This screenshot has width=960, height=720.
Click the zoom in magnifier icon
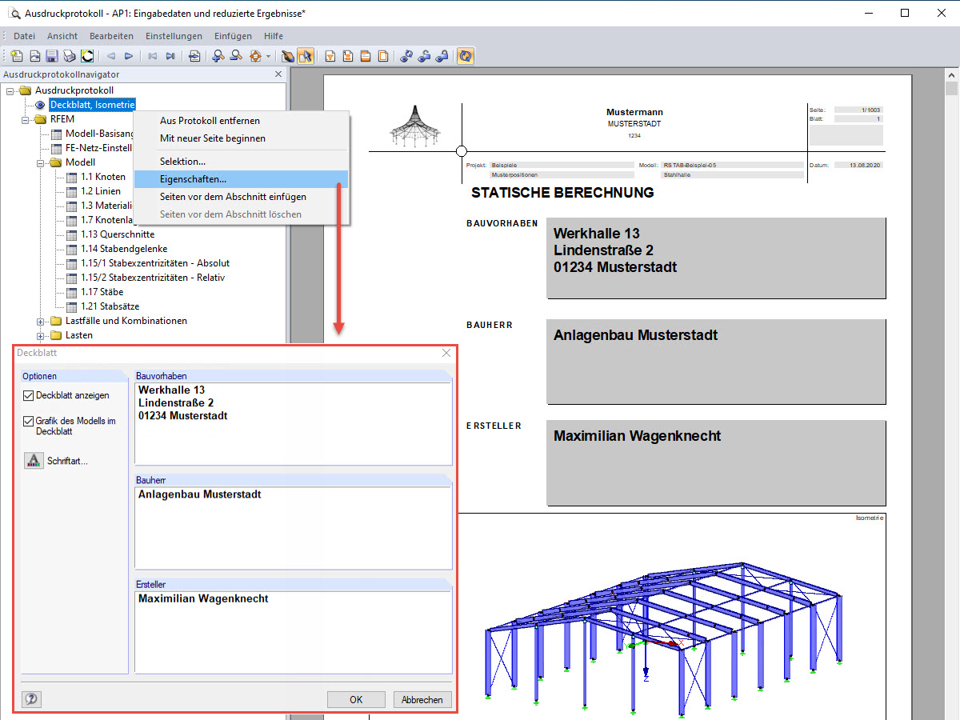[x=218, y=56]
